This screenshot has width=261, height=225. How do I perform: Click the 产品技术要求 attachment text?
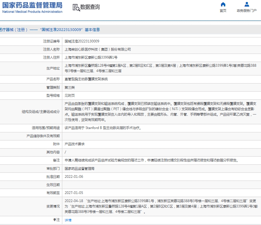pyautogui.click(x=74, y=144)
